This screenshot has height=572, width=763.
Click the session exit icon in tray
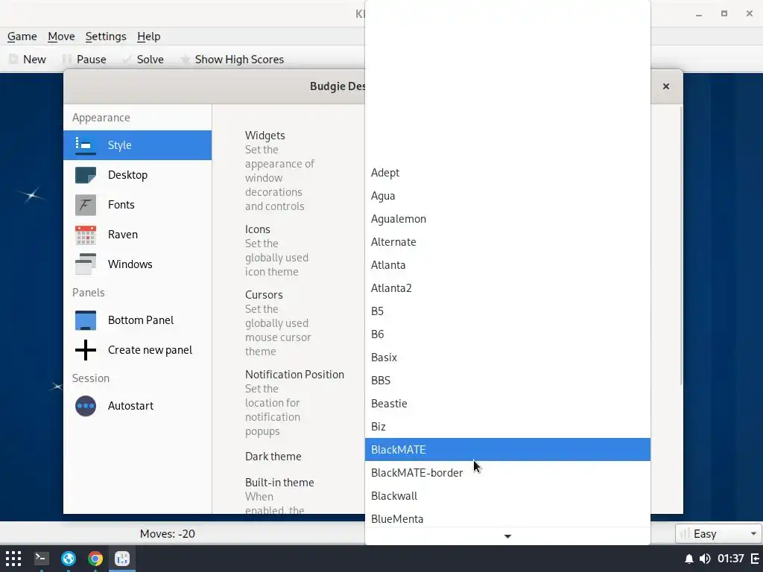point(754,559)
